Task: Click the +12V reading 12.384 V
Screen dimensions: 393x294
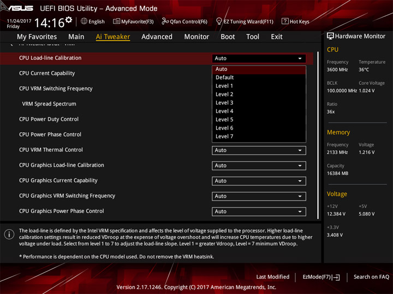Action: point(336,214)
